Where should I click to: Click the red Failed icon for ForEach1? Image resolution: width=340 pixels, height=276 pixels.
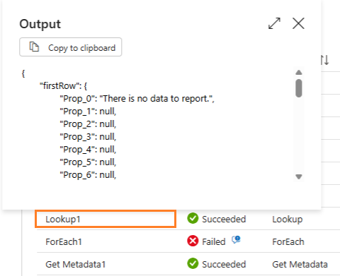tap(193, 241)
